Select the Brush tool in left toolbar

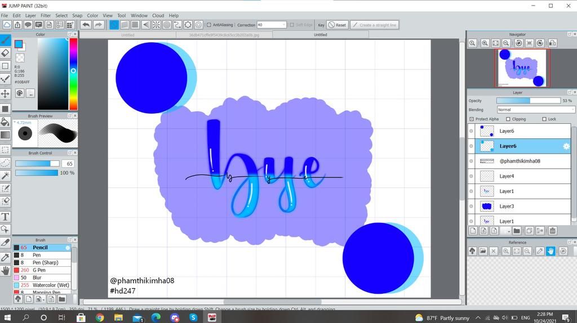pos(5,40)
